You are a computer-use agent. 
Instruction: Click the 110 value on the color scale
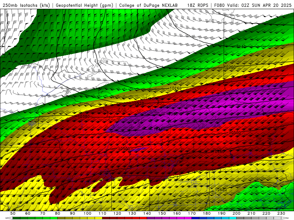coord(102,213)
